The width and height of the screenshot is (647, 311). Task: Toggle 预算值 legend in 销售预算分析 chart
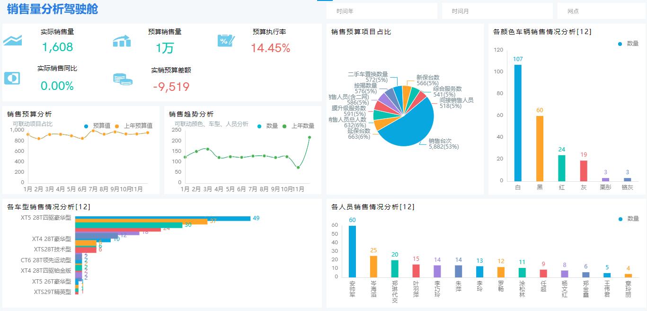pyautogui.click(x=97, y=126)
